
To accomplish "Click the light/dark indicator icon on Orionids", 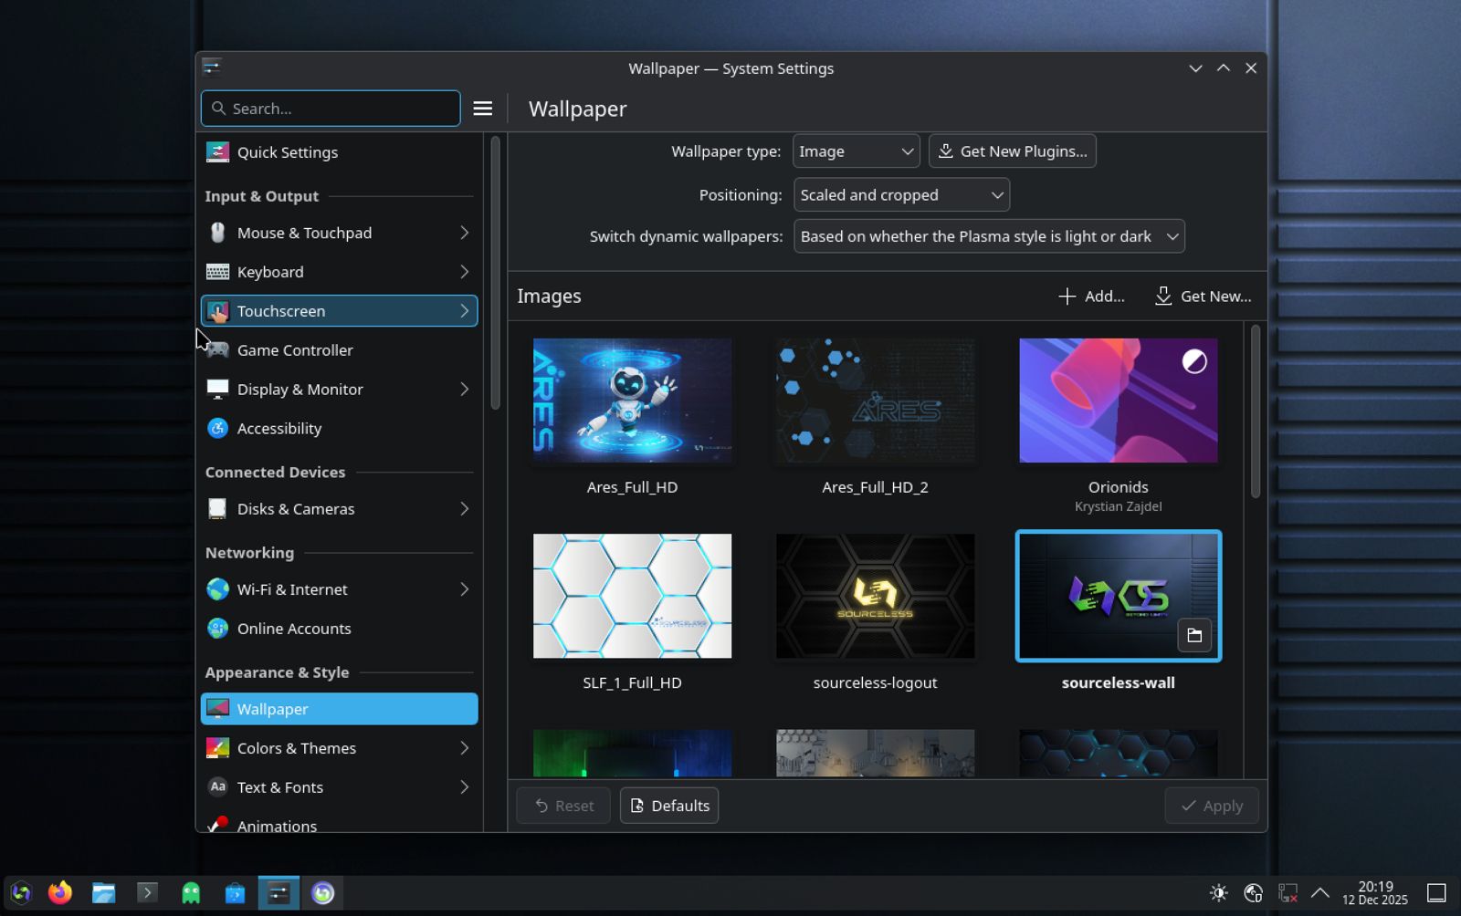I will (1193, 362).
